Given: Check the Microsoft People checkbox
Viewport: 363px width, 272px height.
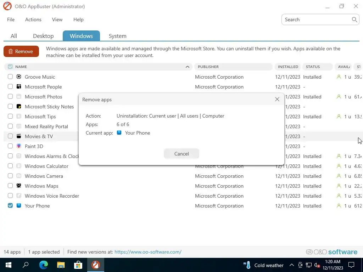Looking at the screenshot, I should (x=10, y=86).
